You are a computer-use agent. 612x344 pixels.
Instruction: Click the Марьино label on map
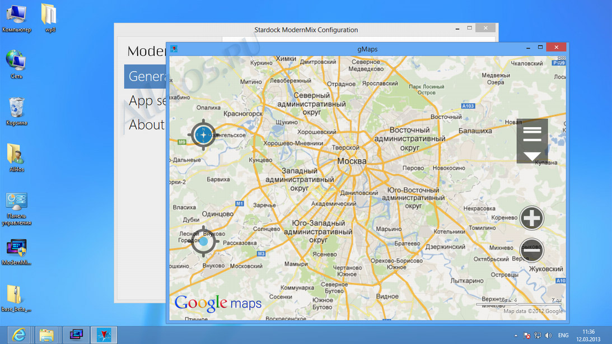389,229
